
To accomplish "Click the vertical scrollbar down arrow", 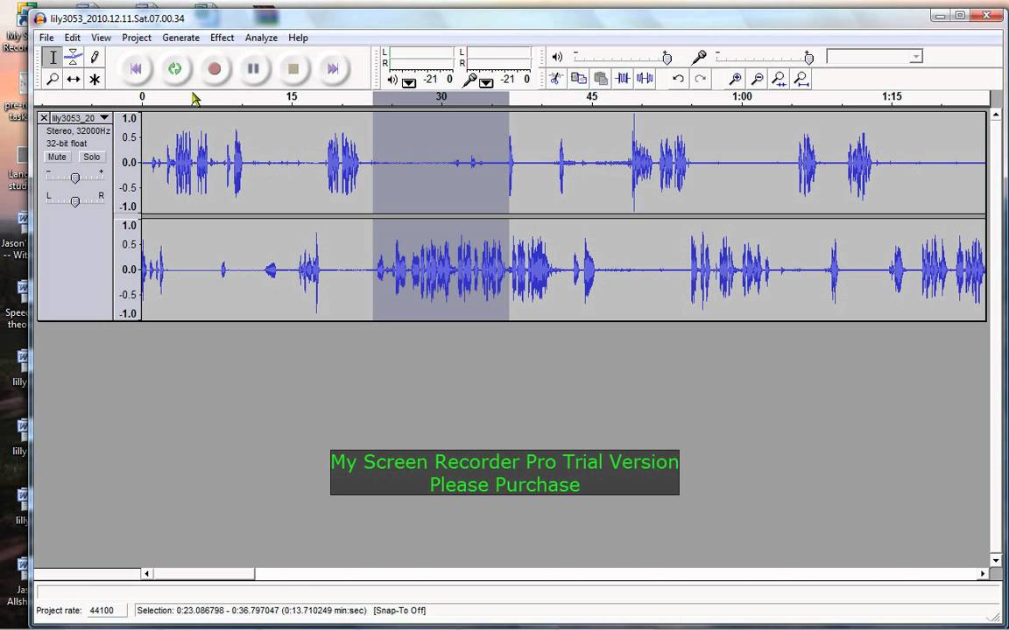I will [996, 561].
